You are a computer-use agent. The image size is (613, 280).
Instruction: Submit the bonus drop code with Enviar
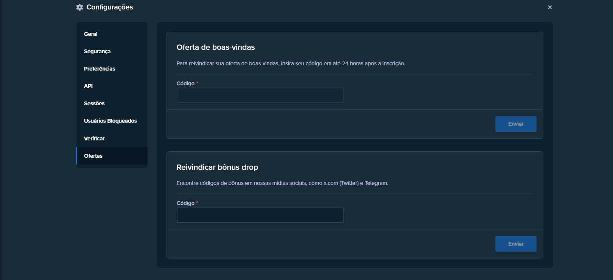[x=516, y=244]
